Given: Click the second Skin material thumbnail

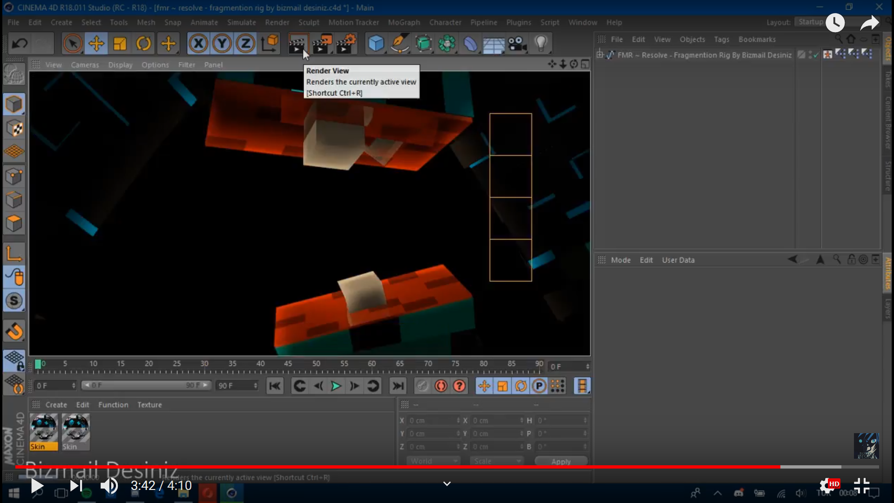Looking at the screenshot, I should (x=75, y=432).
